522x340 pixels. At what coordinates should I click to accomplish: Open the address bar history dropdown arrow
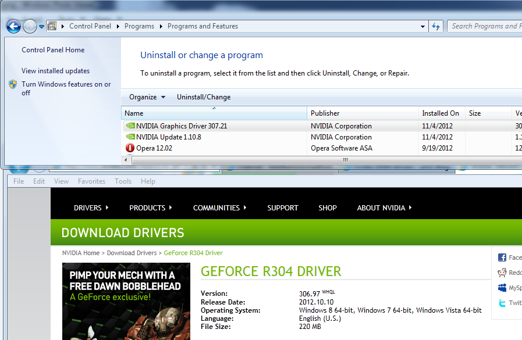click(x=422, y=26)
